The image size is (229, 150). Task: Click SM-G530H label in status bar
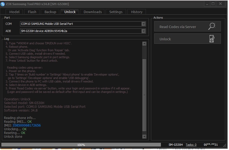tap(176, 145)
